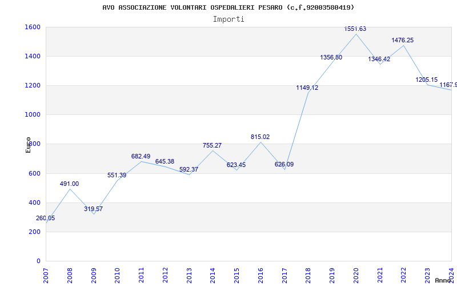This screenshot has width=457, height=286.
Task: Click the 2018 x-axis year label
Action: 308,276
